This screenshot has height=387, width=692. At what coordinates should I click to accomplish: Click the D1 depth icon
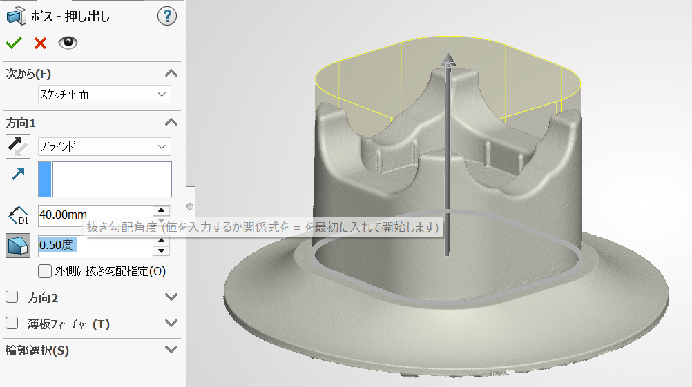click(x=17, y=215)
